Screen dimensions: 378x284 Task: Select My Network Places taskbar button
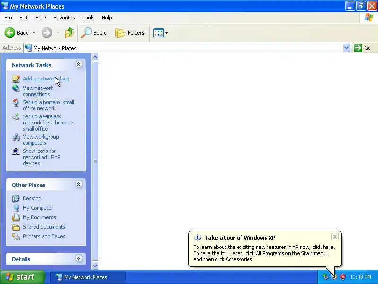coord(88,277)
